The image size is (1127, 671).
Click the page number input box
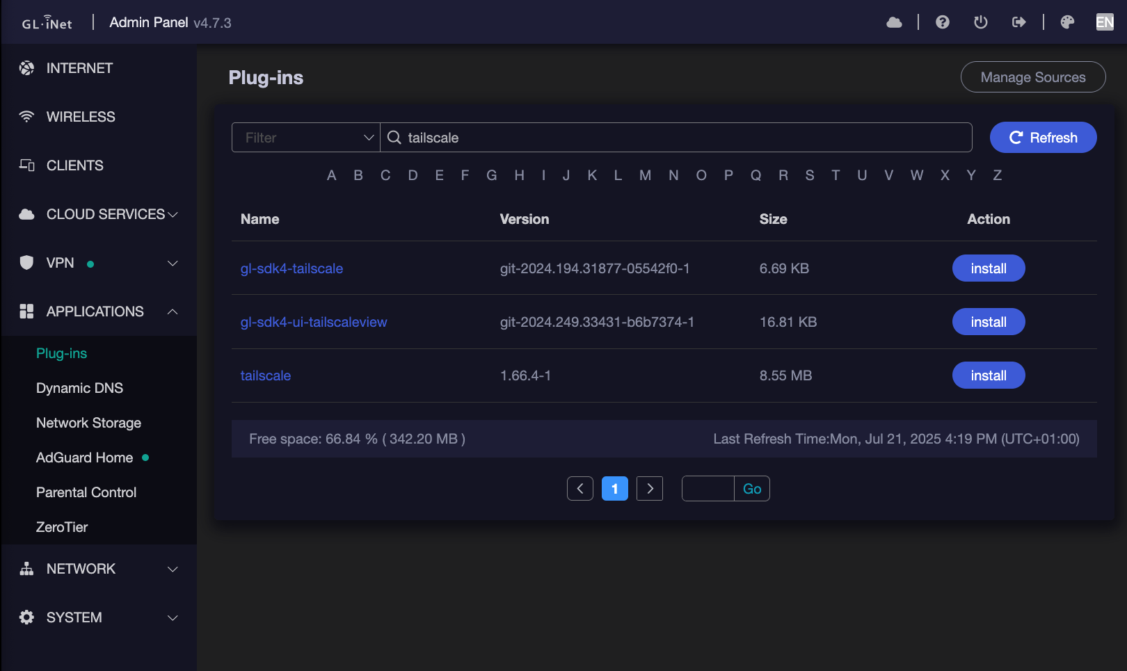[708, 489]
